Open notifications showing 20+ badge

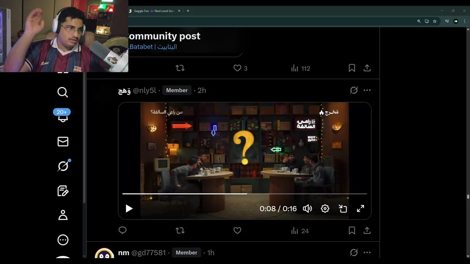(62, 116)
